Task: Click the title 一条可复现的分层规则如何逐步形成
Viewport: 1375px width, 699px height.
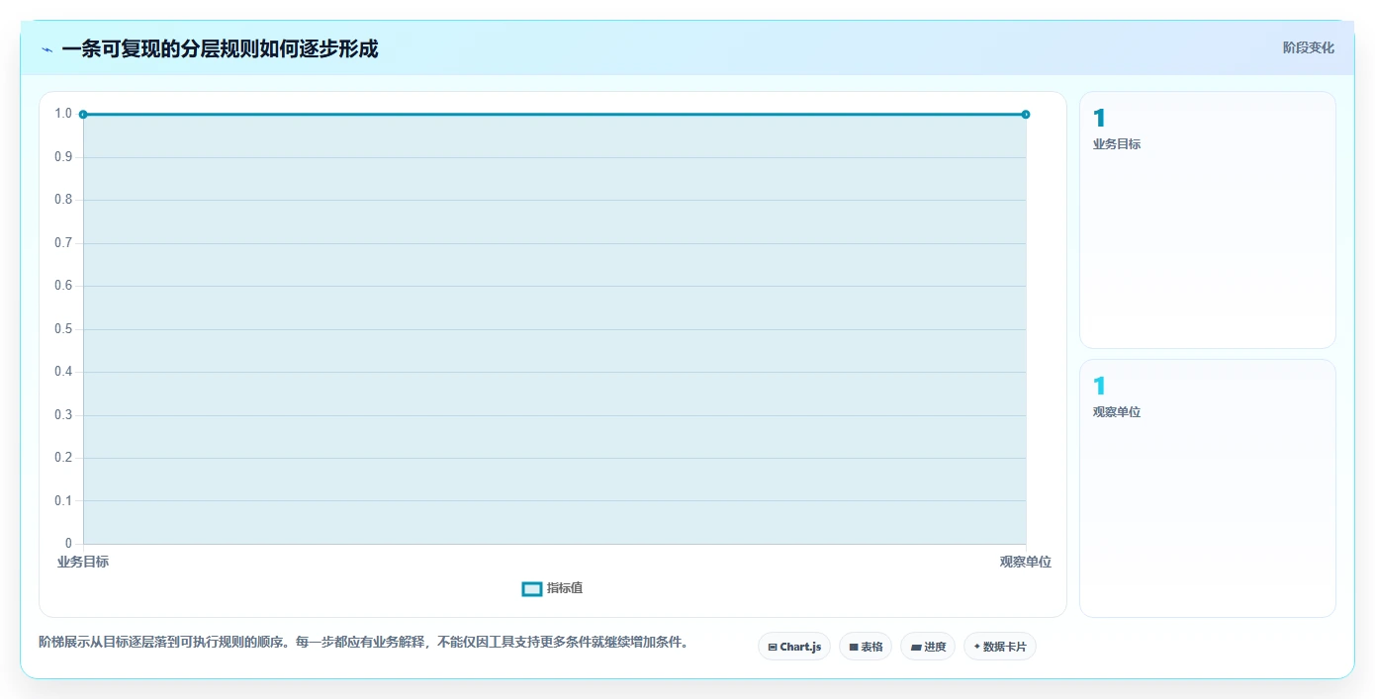Action: 220,48
